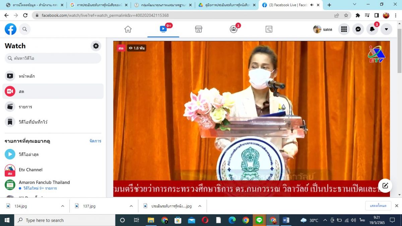
Task: Open Watch settings gear icon
Action: (96, 46)
